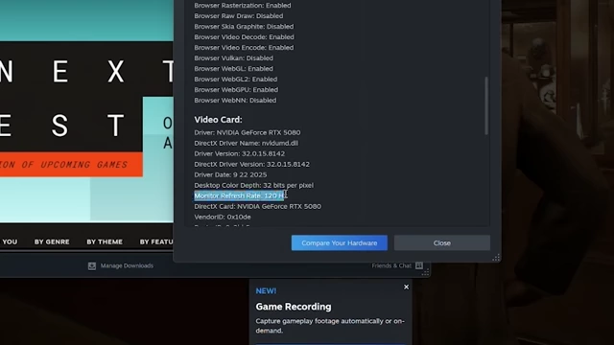The image size is (614, 345).
Task: Open Manage Downloads icon
Action: [x=92, y=266]
